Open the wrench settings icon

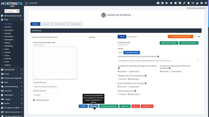pos(184,3)
